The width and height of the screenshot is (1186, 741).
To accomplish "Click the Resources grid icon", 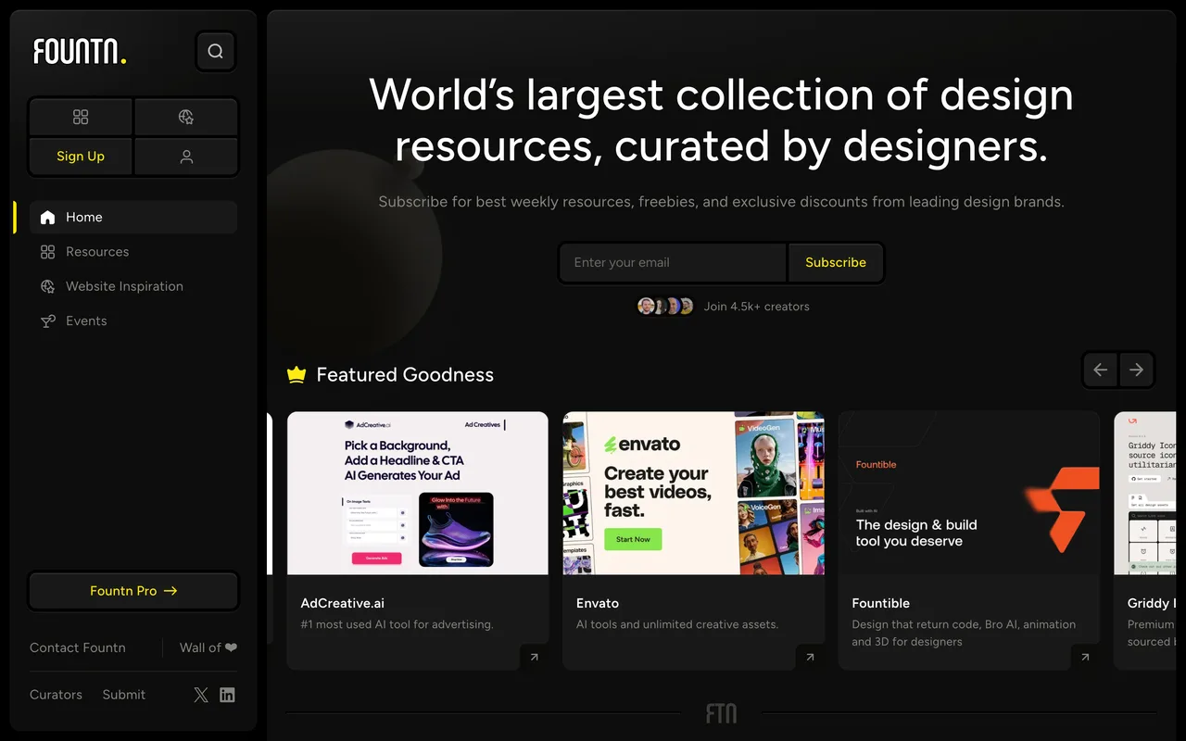I will coord(48,252).
